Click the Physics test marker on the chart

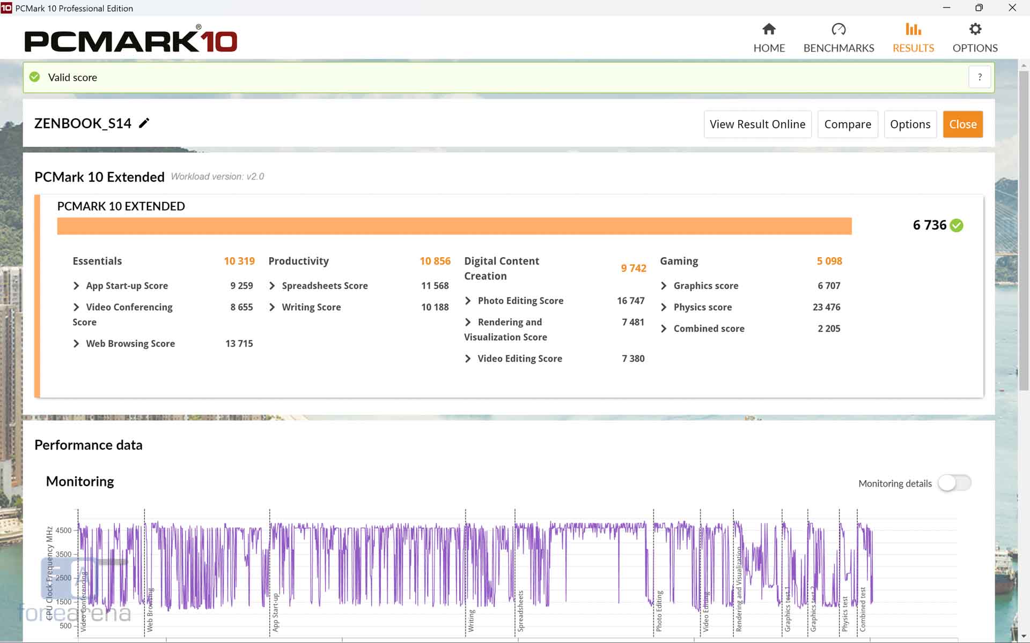click(x=845, y=614)
